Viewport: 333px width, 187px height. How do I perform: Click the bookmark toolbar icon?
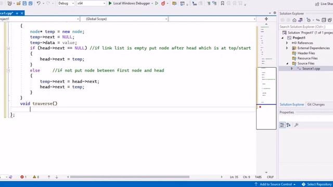click(x=222, y=4)
